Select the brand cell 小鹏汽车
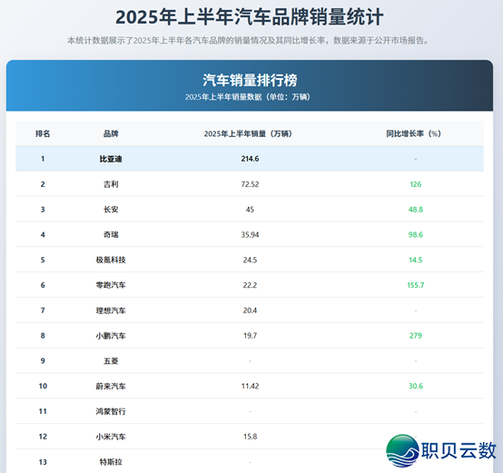 point(111,336)
